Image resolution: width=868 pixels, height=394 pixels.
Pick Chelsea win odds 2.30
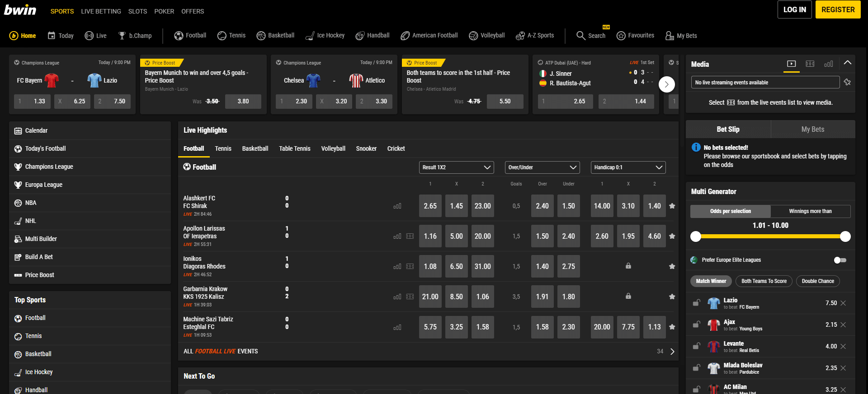(x=294, y=102)
